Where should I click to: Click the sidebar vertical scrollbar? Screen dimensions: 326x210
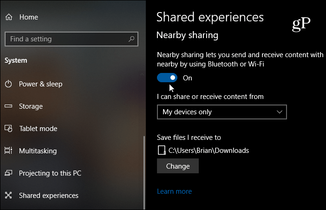pos(144,172)
